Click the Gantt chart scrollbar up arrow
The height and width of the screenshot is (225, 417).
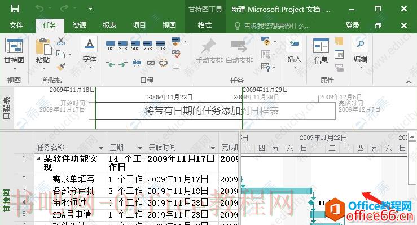pyautogui.click(x=412, y=137)
